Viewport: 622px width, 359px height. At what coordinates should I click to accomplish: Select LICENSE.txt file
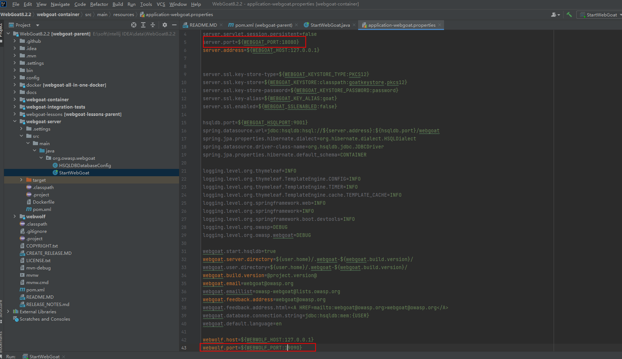pyautogui.click(x=38, y=260)
